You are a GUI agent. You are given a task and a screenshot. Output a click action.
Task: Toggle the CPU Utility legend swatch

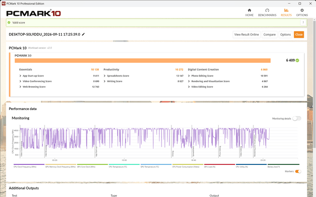251,164
